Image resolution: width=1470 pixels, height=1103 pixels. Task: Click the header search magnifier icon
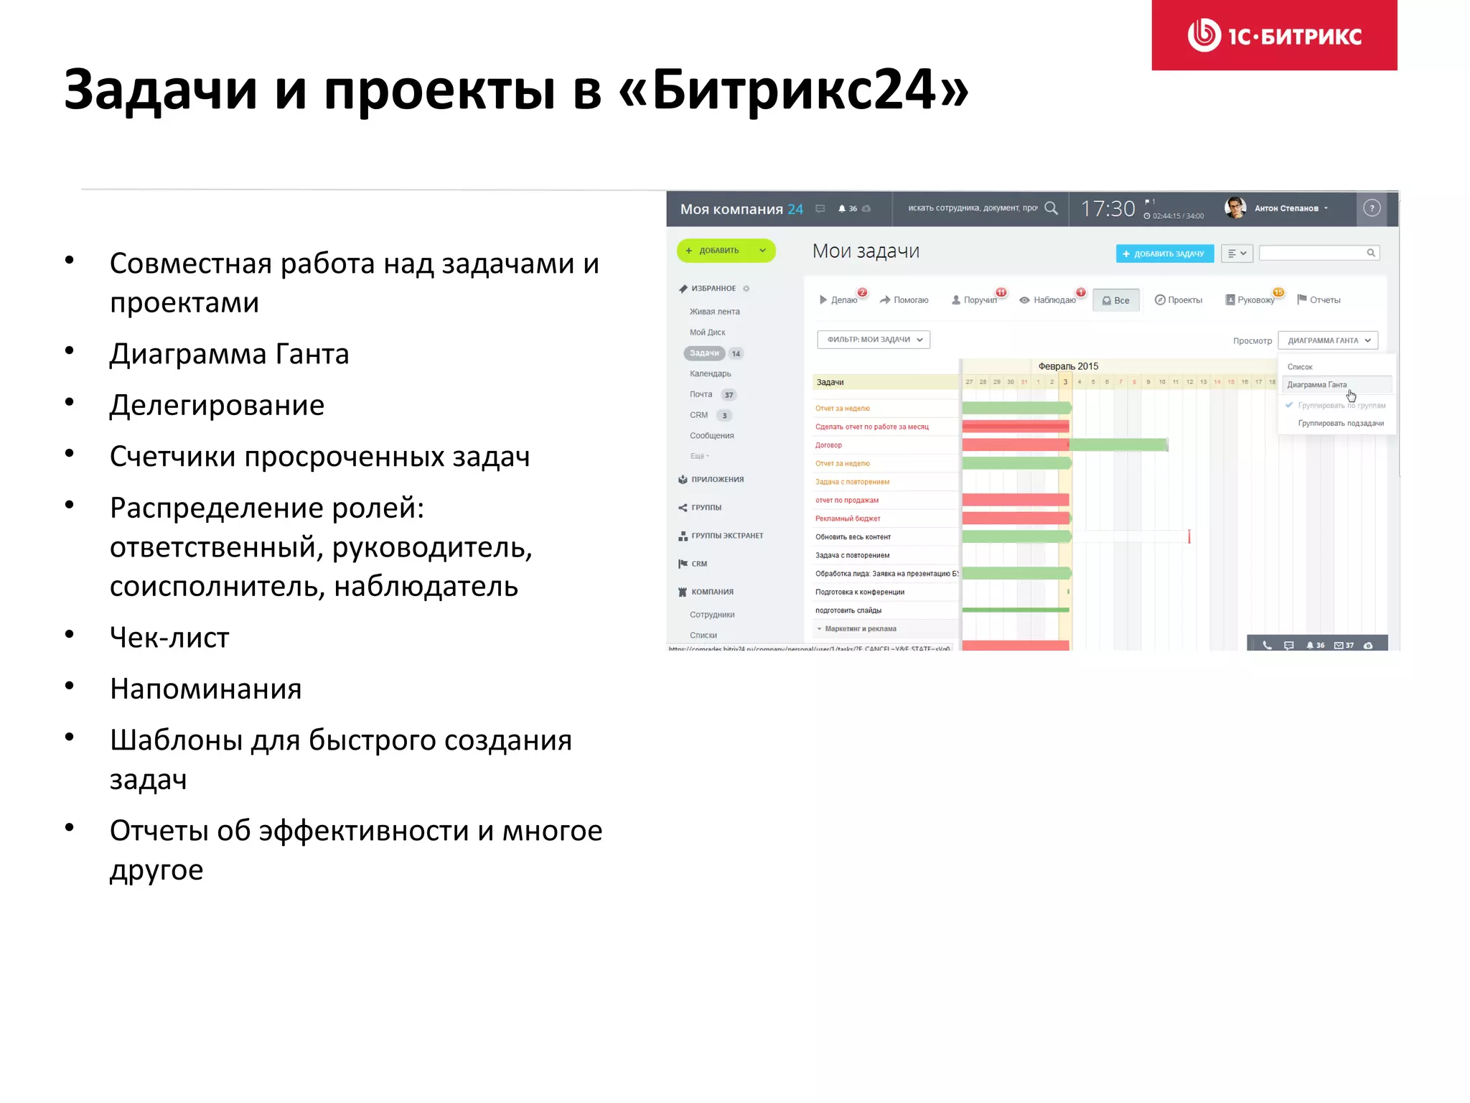pyautogui.click(x=1051, y=208)
